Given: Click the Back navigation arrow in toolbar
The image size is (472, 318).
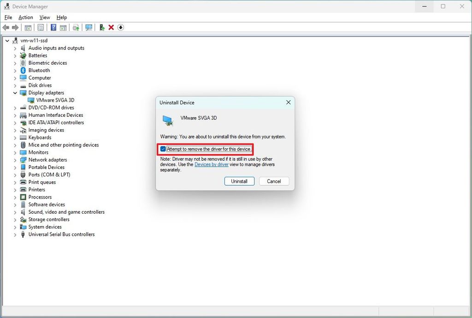Looking at the screenshot, I should 6,27.
